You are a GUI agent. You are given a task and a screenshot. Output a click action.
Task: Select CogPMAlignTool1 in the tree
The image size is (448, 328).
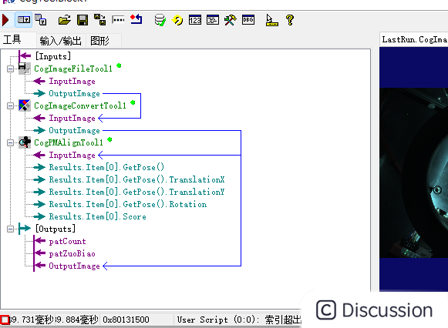coord(69,142)
